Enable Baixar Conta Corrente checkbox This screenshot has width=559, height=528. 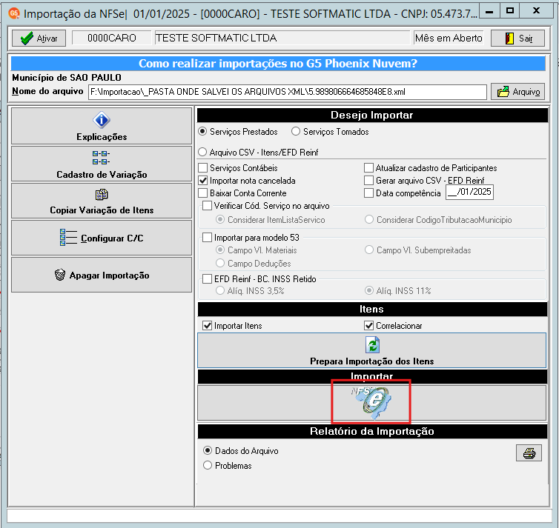point(203,193)
